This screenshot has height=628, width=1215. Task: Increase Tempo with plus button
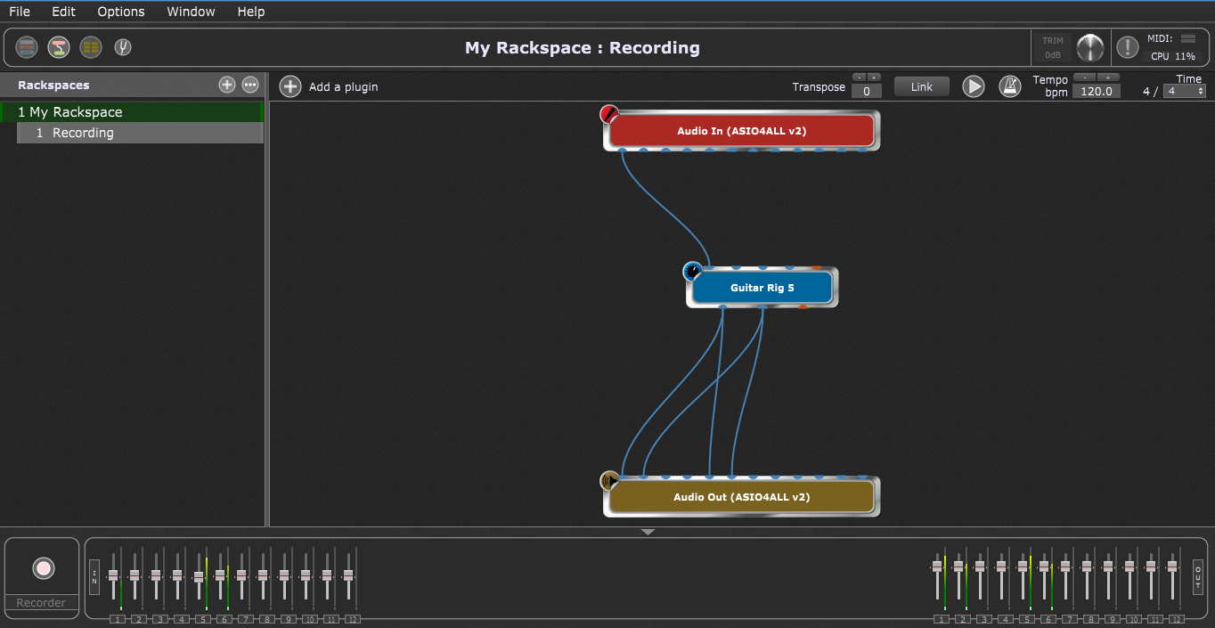click(1109, 77)
